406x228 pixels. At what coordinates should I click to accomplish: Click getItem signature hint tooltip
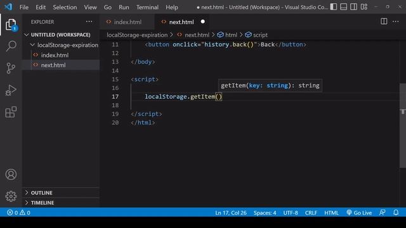click(x=270, y=85)
